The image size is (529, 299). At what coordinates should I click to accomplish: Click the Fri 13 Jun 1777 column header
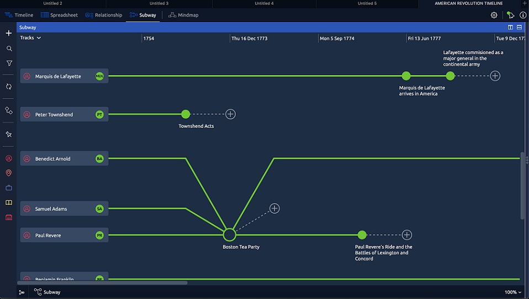click(x=425, y=39)
